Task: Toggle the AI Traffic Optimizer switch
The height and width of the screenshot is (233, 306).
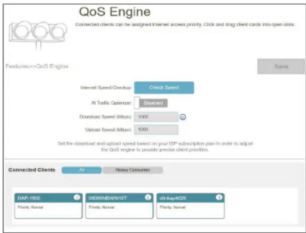Action: [x=151, y=103]
